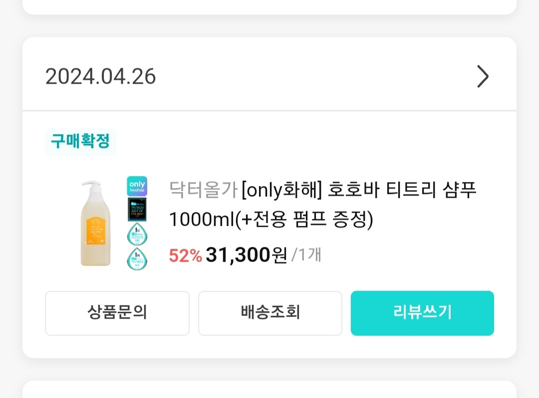Open order details via the right chevron
This screenshot has height=398, width=539.
pyautogui.click(x=482, y=77)
